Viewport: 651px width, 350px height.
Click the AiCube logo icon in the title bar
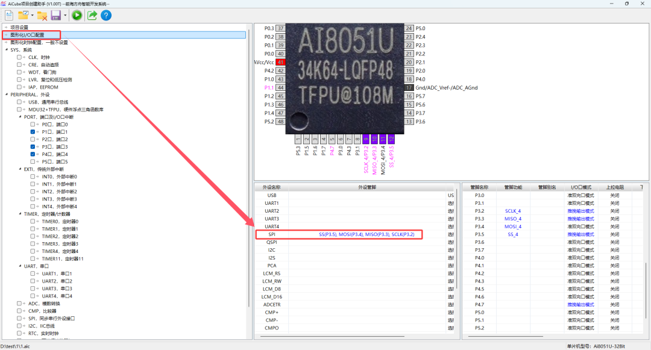point(5,4)
